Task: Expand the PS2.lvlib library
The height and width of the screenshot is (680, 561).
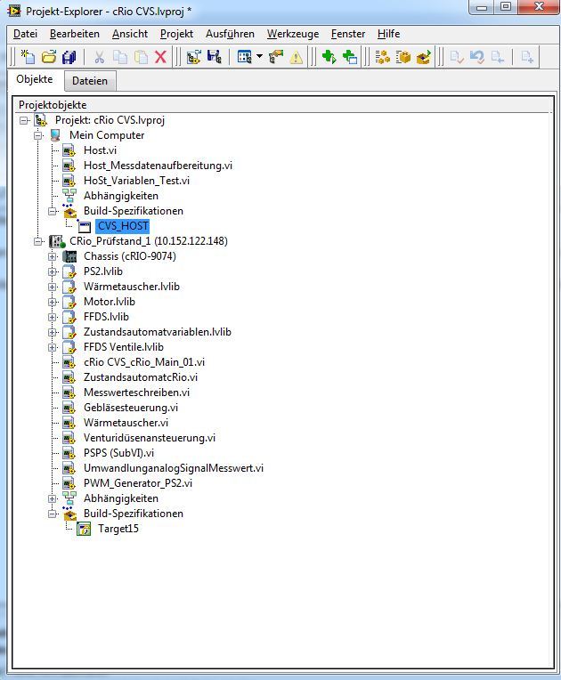Action: pyautogui.click(x=53, y=271)
